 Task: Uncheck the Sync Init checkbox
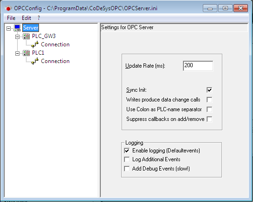point(209,90)
